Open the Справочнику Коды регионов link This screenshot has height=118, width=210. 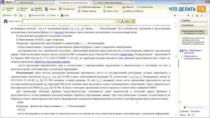point(127,54)
